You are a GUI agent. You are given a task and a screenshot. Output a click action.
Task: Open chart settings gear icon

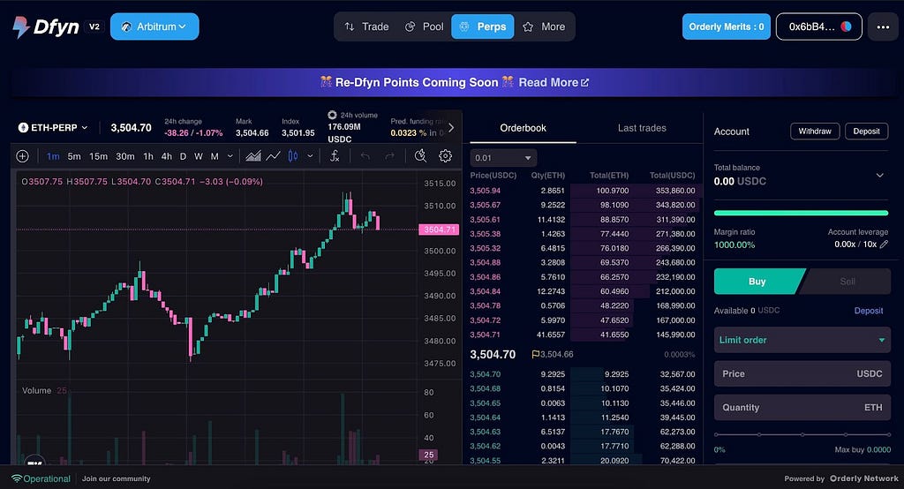[445, 156]
